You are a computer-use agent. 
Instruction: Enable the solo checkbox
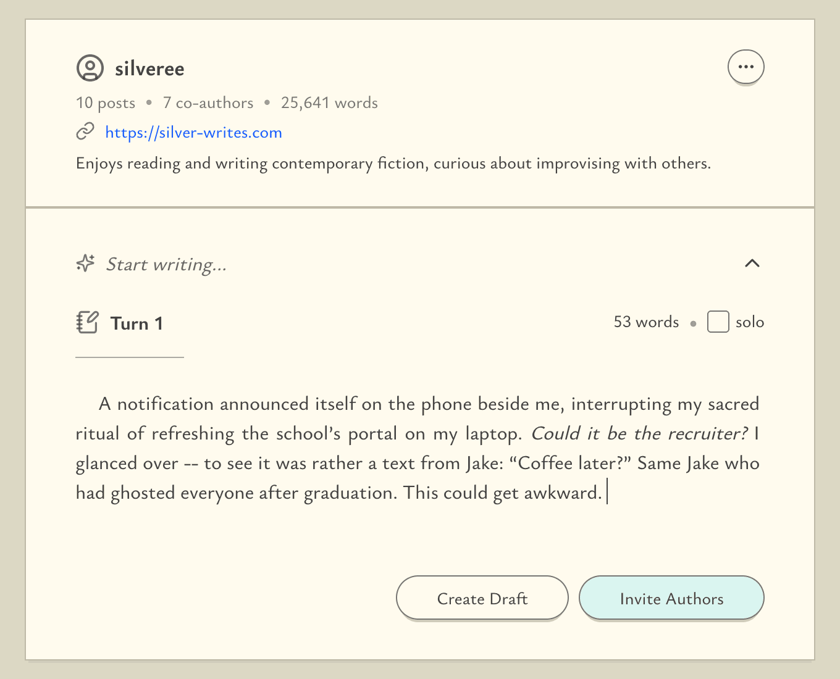tap(718, 322)
